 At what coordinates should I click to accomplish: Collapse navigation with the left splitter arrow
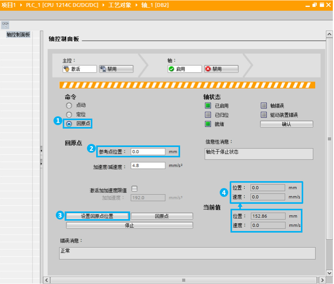tap(41, 150)
